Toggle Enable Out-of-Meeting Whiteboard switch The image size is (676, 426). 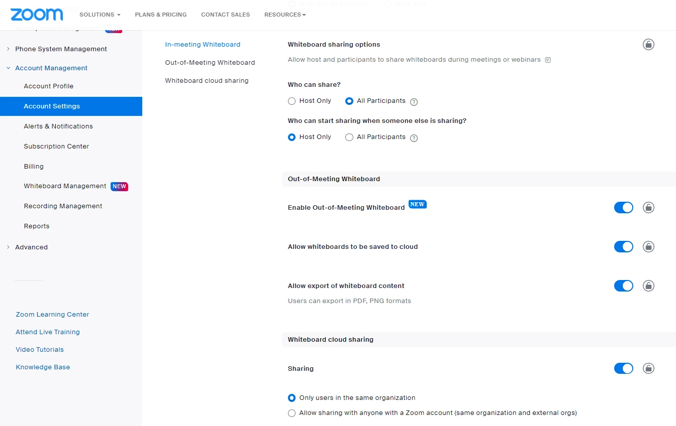point(624,208)
